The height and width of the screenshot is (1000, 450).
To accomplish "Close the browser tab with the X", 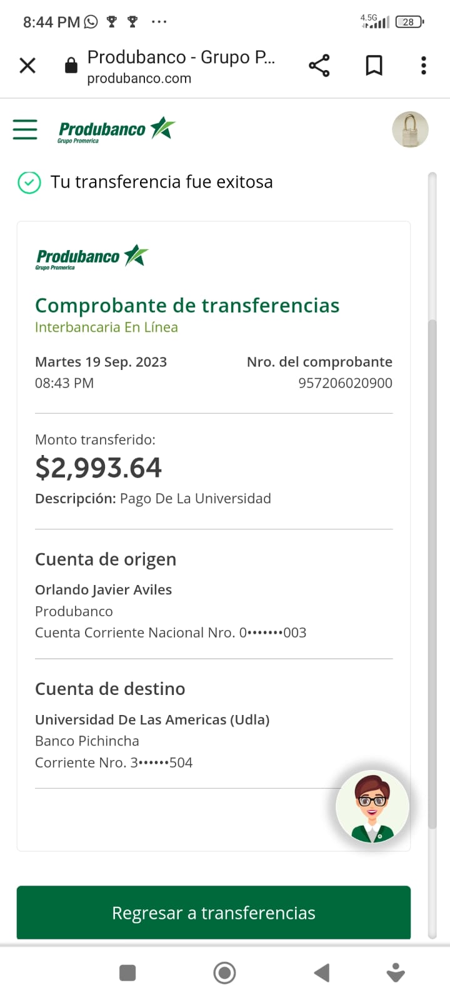I will [27, 66].
